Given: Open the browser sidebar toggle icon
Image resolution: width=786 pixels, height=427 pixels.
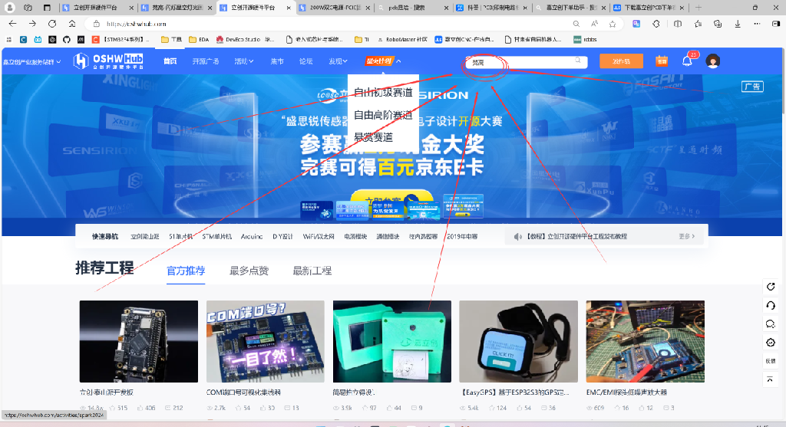Looking at the screenshot, I should coord(776,24).
